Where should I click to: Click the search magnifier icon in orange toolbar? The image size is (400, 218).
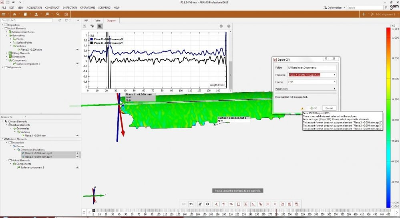[x=58, y=14]
